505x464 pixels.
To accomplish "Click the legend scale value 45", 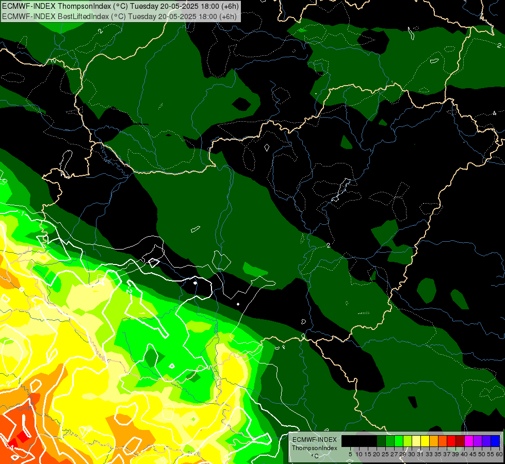I will click(x=474, y=454).
